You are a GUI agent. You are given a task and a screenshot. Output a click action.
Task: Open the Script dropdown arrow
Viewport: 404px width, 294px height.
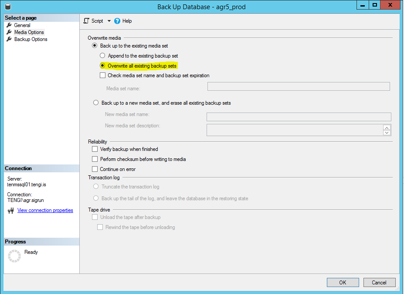coord(109,21)
